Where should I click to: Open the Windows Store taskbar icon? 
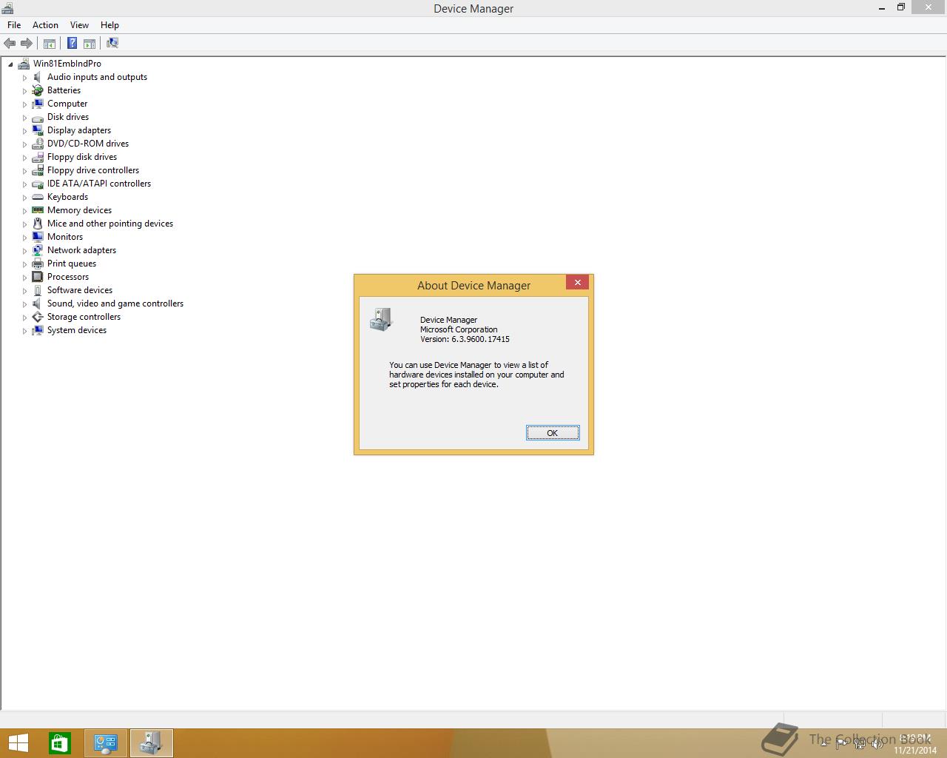coord(60,743)
